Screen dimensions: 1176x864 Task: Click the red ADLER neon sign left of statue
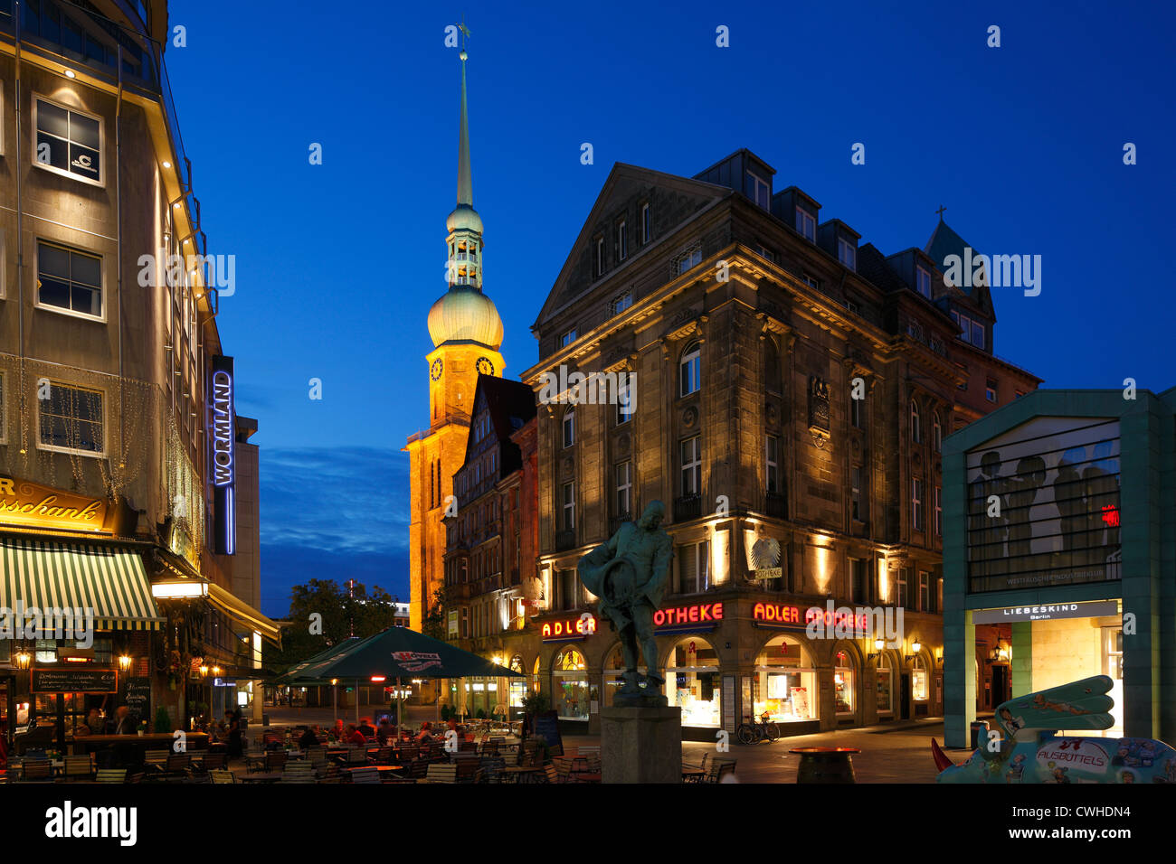click(569, 626)
